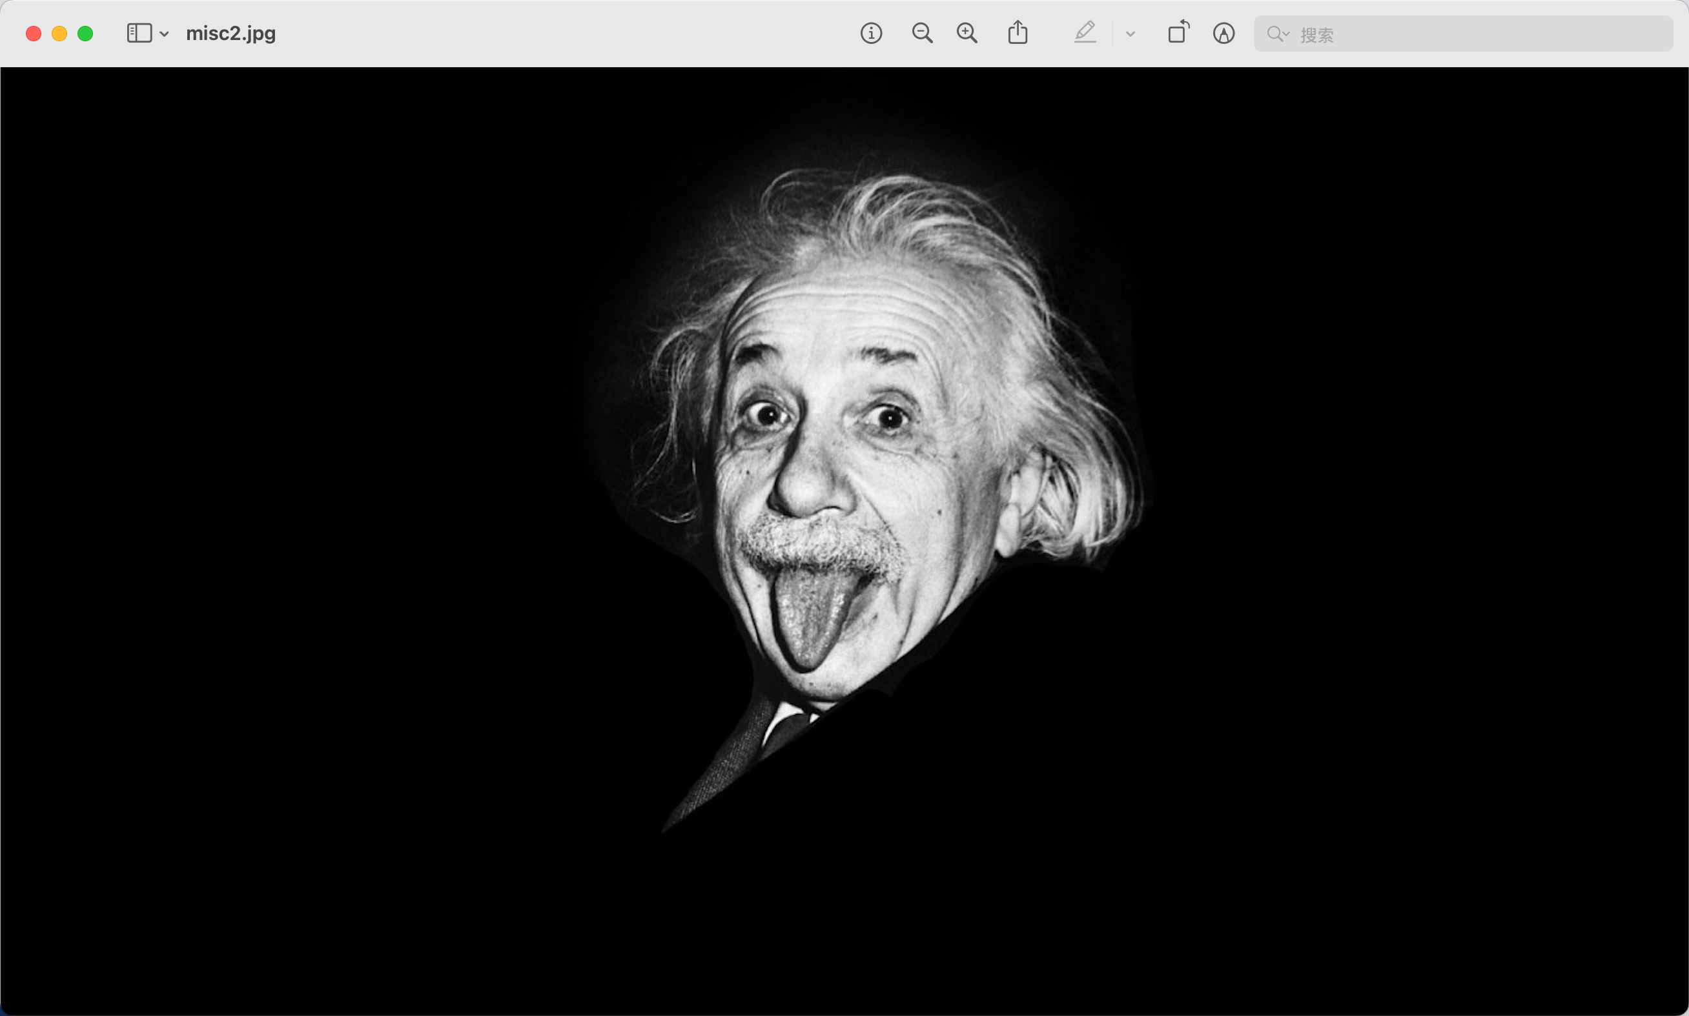Image resolution: width=1689 pixels, height=1016 pixels.
Task: Open the share menu
Action: click(1018, 33)
